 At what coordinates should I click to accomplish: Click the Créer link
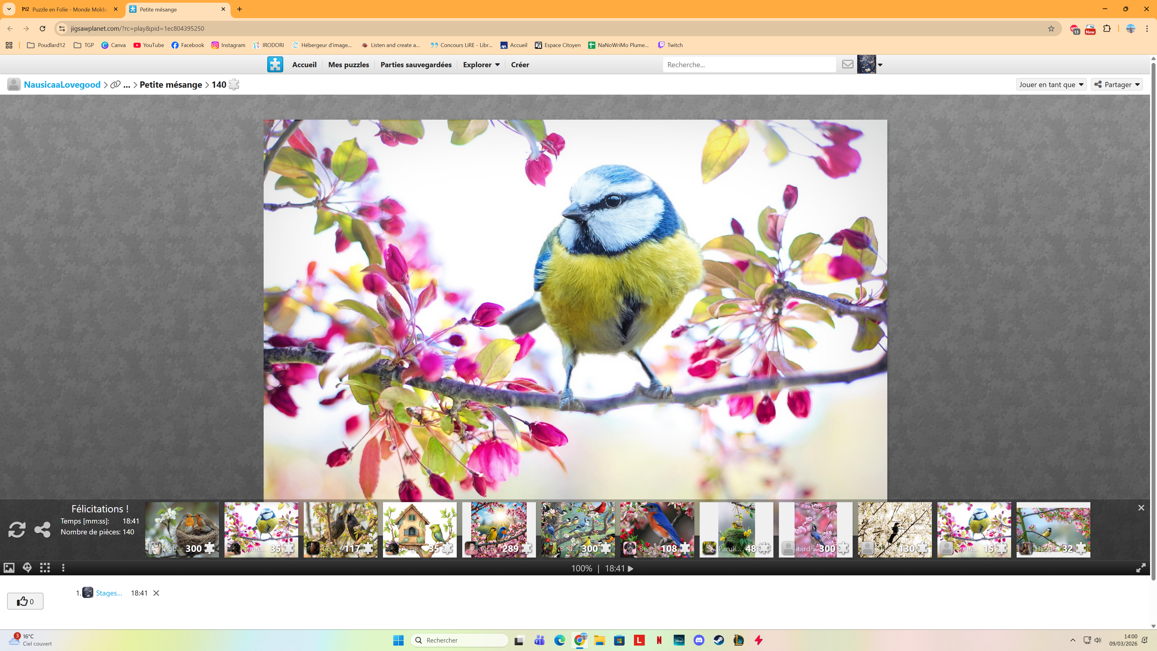[x=520, y=65]
